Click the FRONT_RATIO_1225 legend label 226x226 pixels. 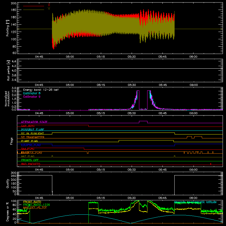pyautogui.click(x=36, y=205)
